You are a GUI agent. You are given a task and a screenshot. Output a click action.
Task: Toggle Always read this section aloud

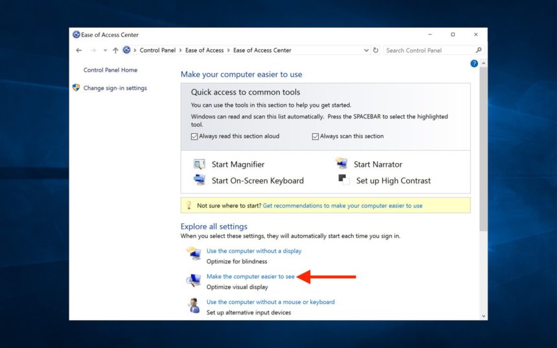coord(194,136)
